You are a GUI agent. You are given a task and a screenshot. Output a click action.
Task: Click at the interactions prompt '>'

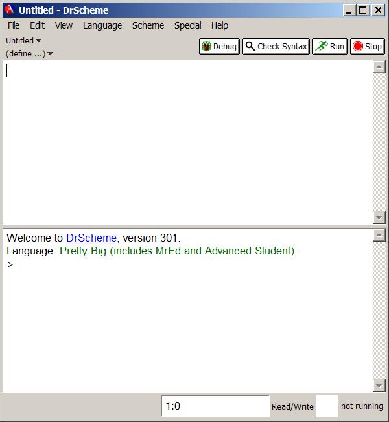[10, 265]
